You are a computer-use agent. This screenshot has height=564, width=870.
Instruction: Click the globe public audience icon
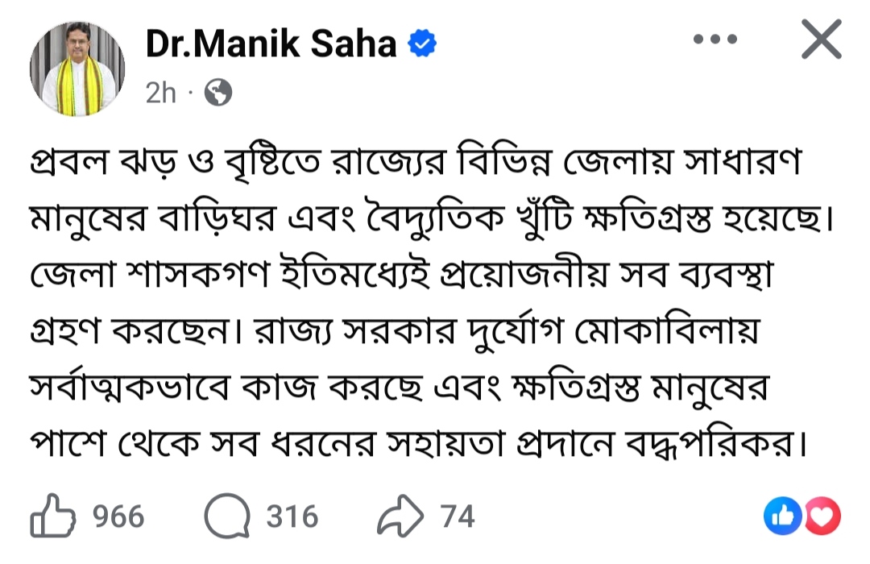coord(217,93)
